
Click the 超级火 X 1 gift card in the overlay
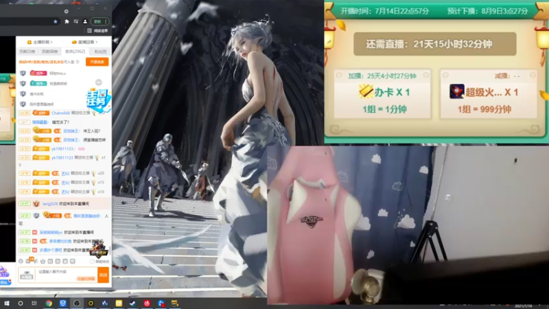click(489, 93)
